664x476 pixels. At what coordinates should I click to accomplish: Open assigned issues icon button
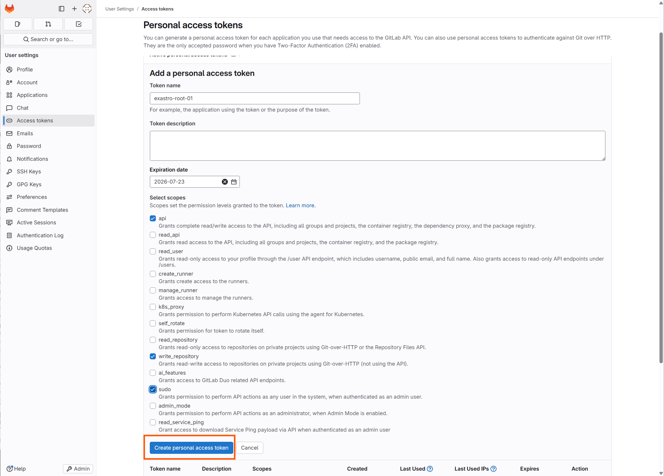click(18, 24)
